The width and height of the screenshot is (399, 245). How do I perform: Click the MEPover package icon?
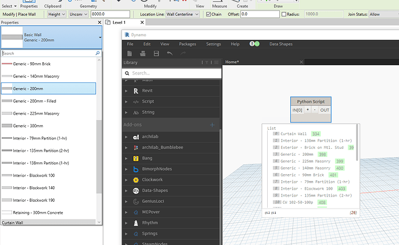click(x=136, y=212)
